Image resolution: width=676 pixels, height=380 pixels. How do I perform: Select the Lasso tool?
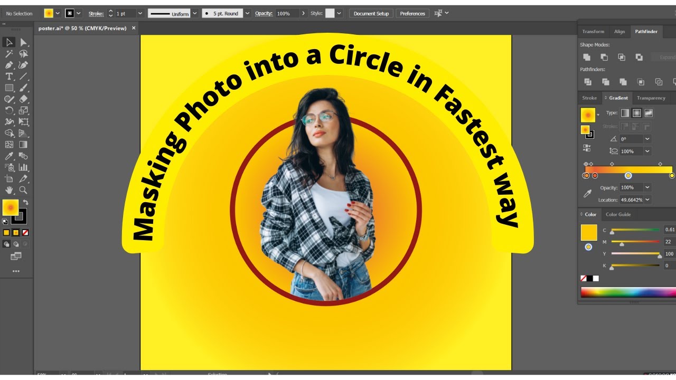(x=23, y=54)
